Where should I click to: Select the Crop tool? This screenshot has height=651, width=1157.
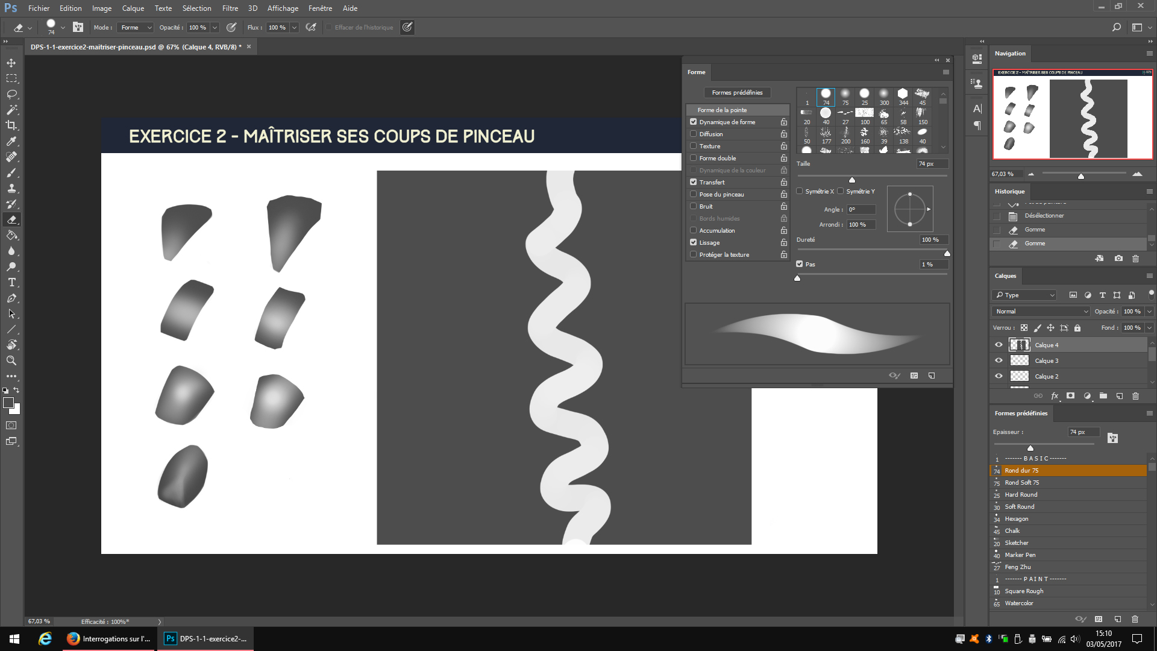pyautogui.click(x=11, y=125)
